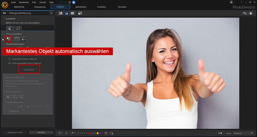Click the rotate icon in bottom toolbar

[106, 133]
